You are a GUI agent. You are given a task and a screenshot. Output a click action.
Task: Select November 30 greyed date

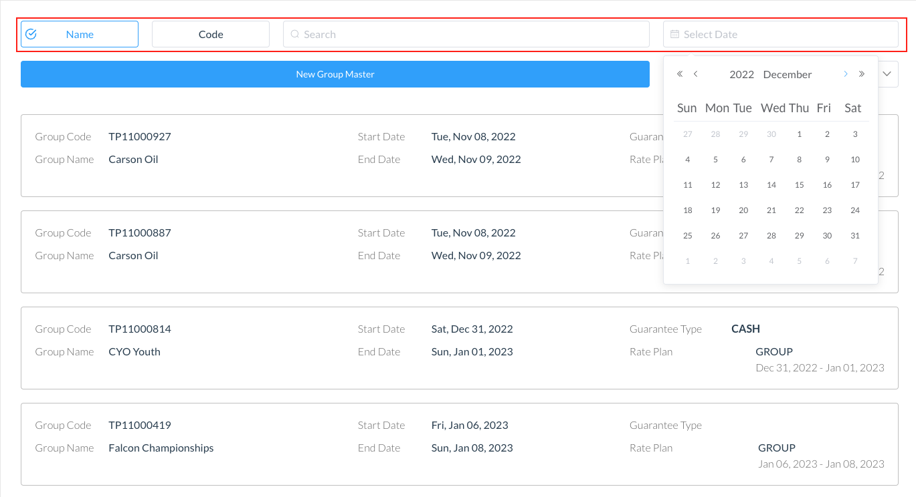[771, 134]
